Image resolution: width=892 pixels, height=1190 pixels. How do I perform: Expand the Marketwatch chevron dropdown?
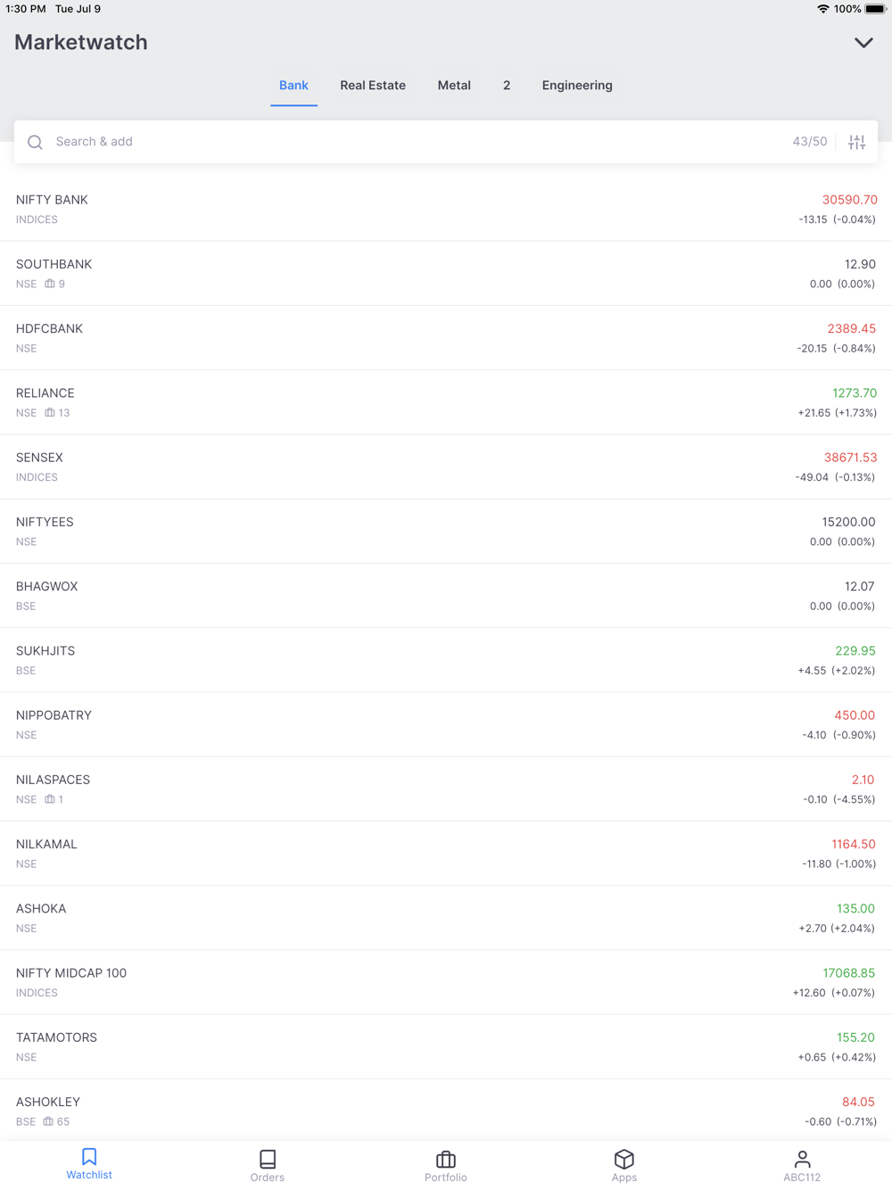(x=863, y=43)
